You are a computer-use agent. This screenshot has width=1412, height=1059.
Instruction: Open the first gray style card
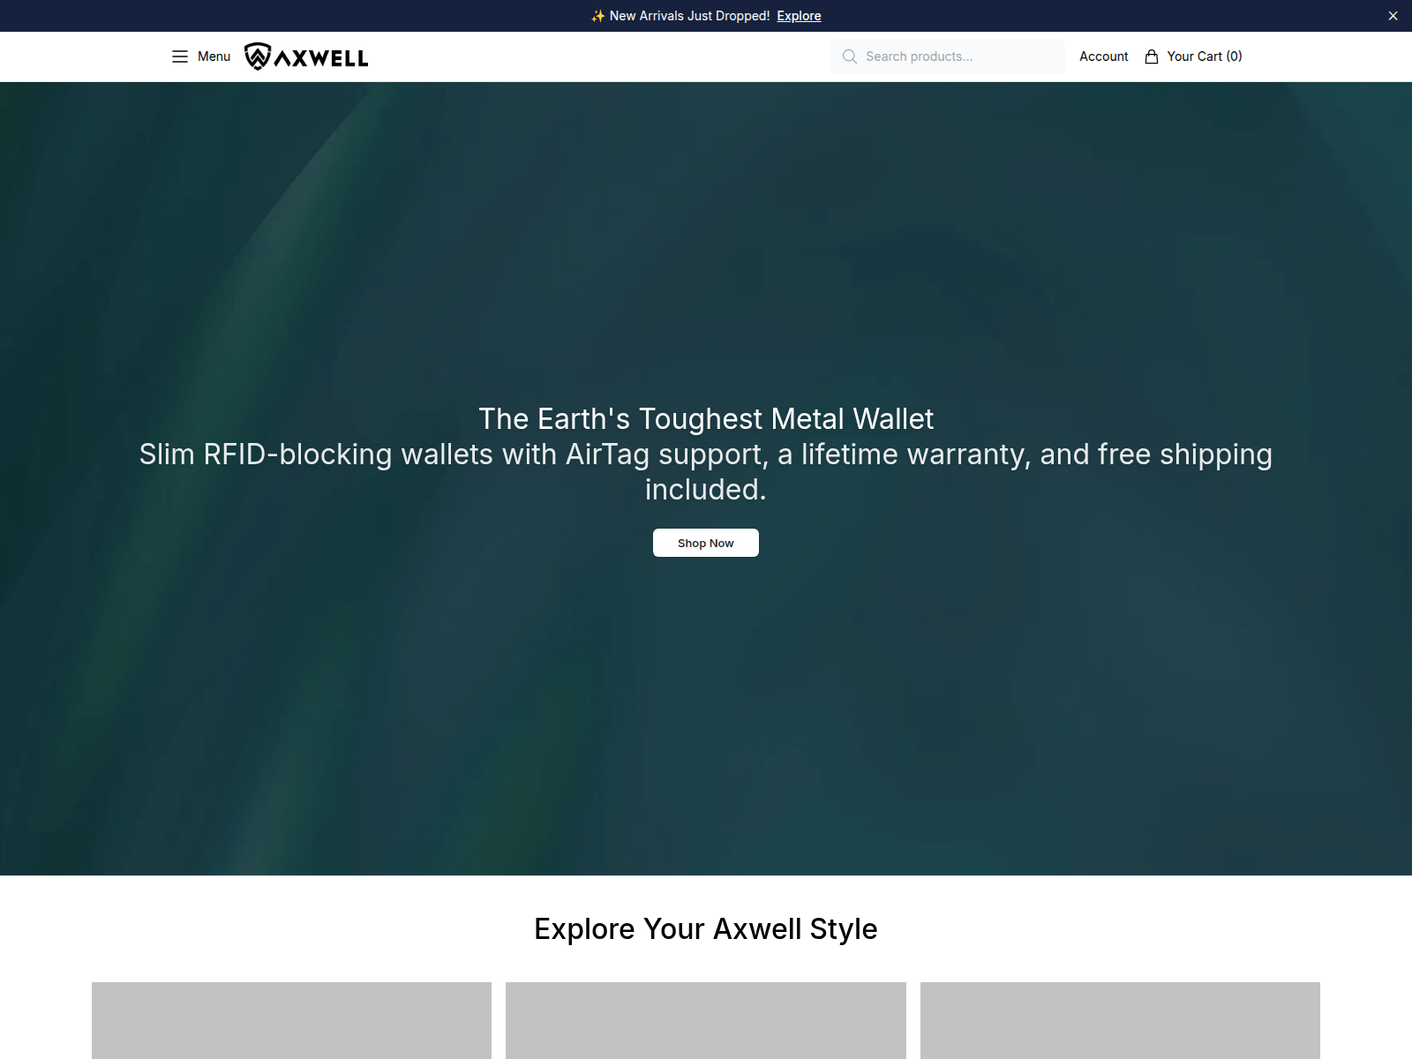(291, 1020)
